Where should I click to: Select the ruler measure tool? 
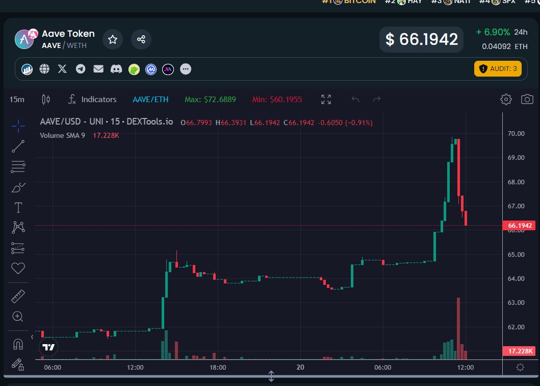(x=18, y=296)
